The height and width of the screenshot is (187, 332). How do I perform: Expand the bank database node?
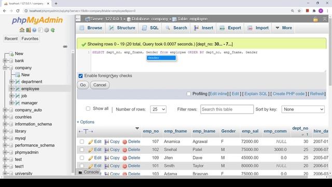click(x=5, y=61)
